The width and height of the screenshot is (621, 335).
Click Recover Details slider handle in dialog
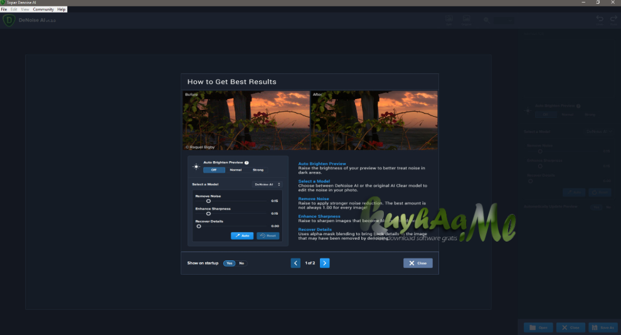[199, 226]
